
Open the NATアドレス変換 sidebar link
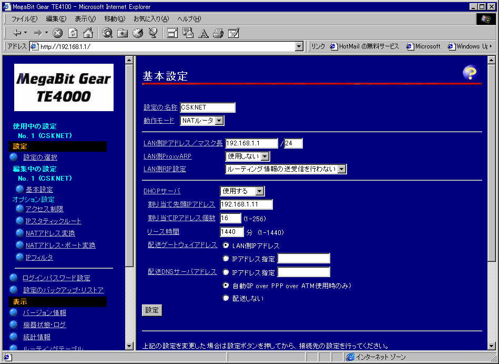[50, 233]
